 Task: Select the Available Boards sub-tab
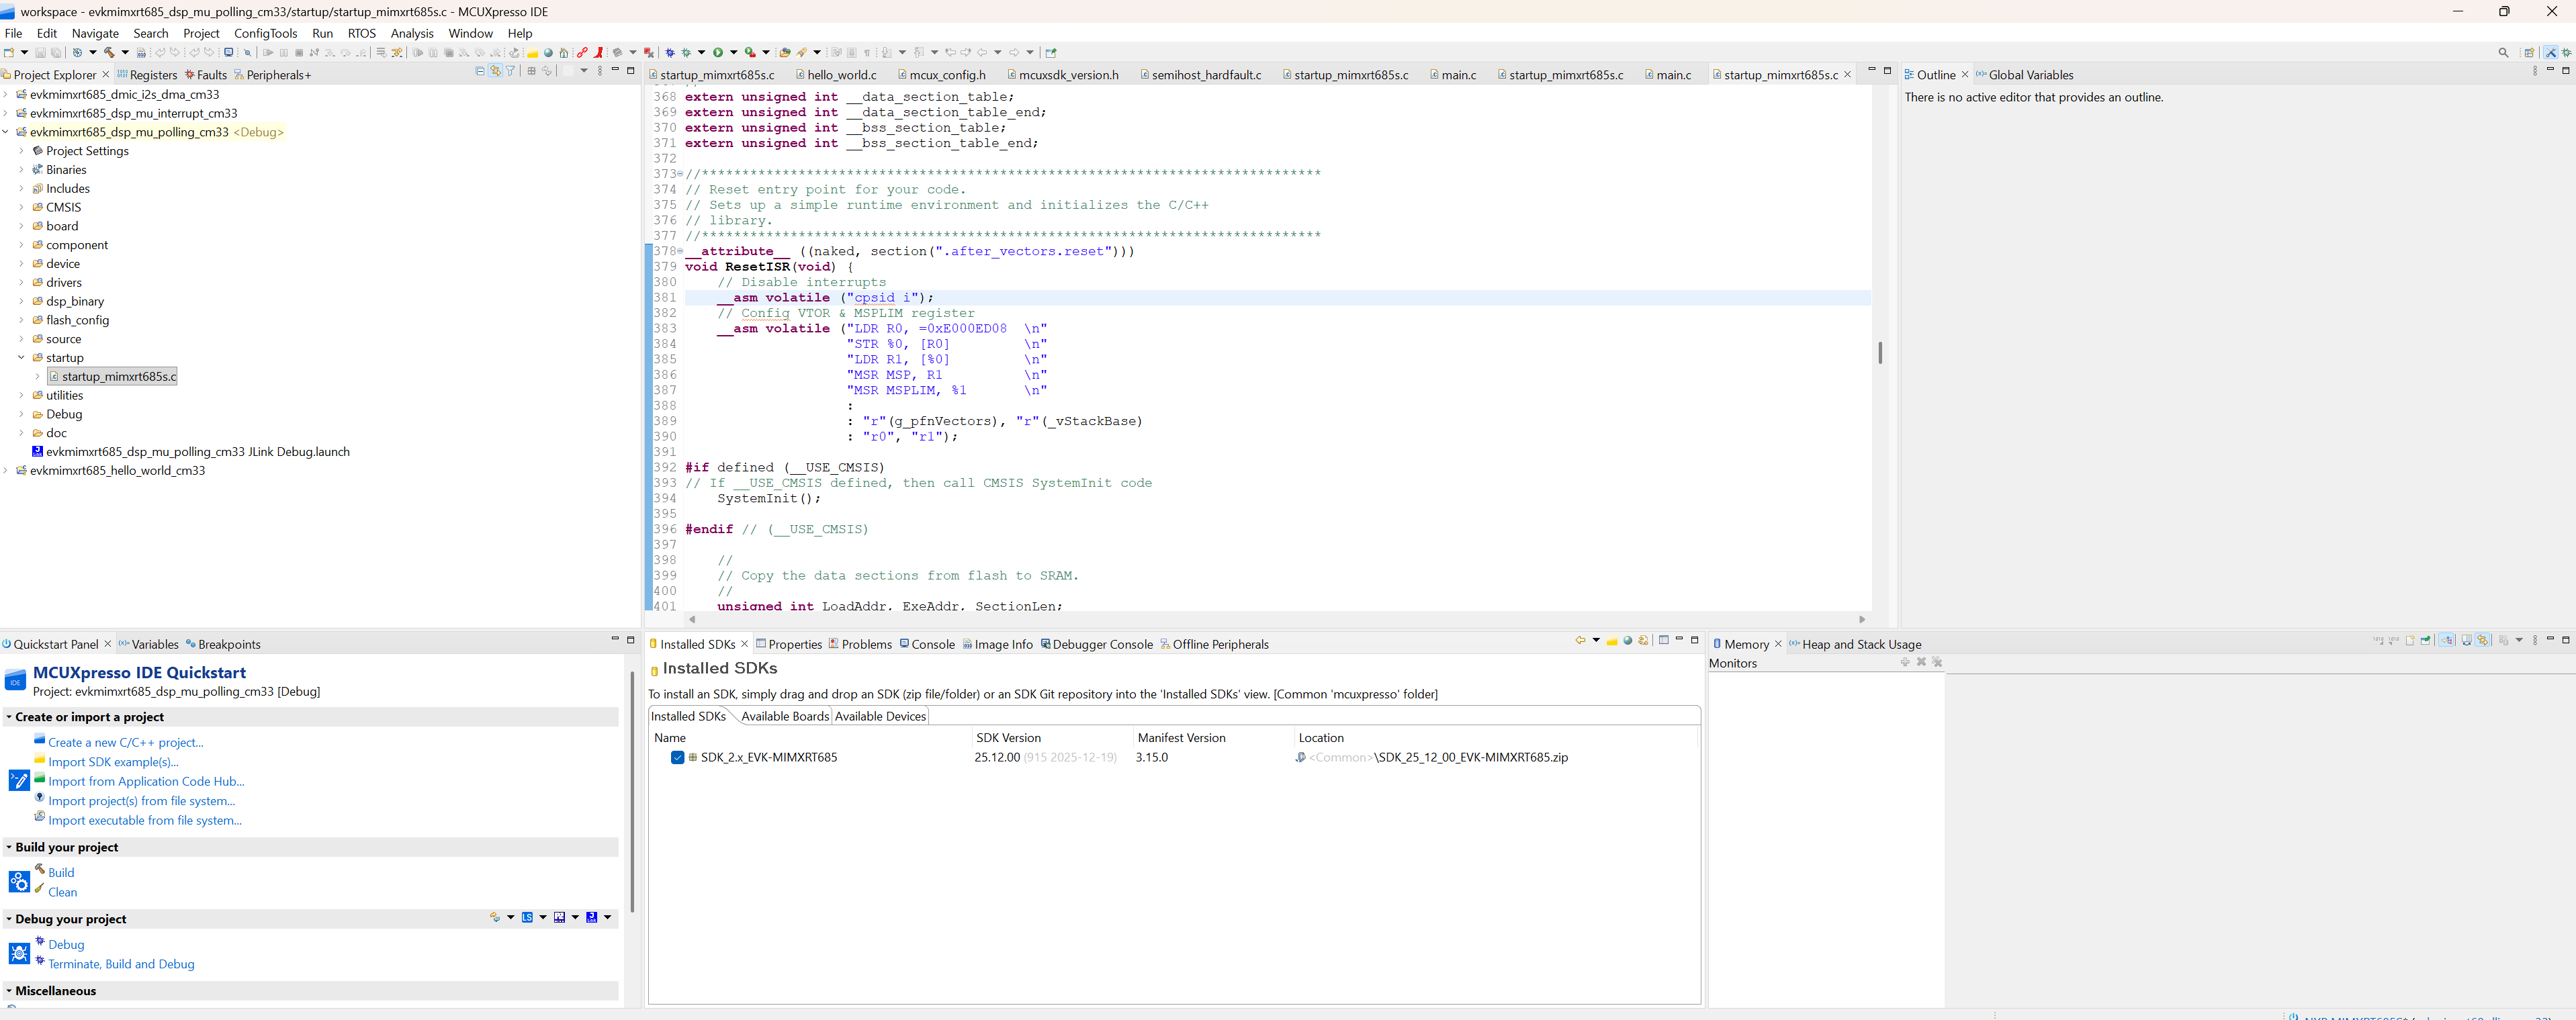pos(784,716)
